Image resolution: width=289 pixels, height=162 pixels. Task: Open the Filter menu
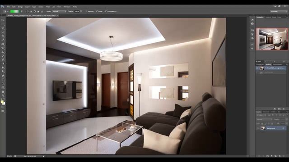[x=48, y=7]
